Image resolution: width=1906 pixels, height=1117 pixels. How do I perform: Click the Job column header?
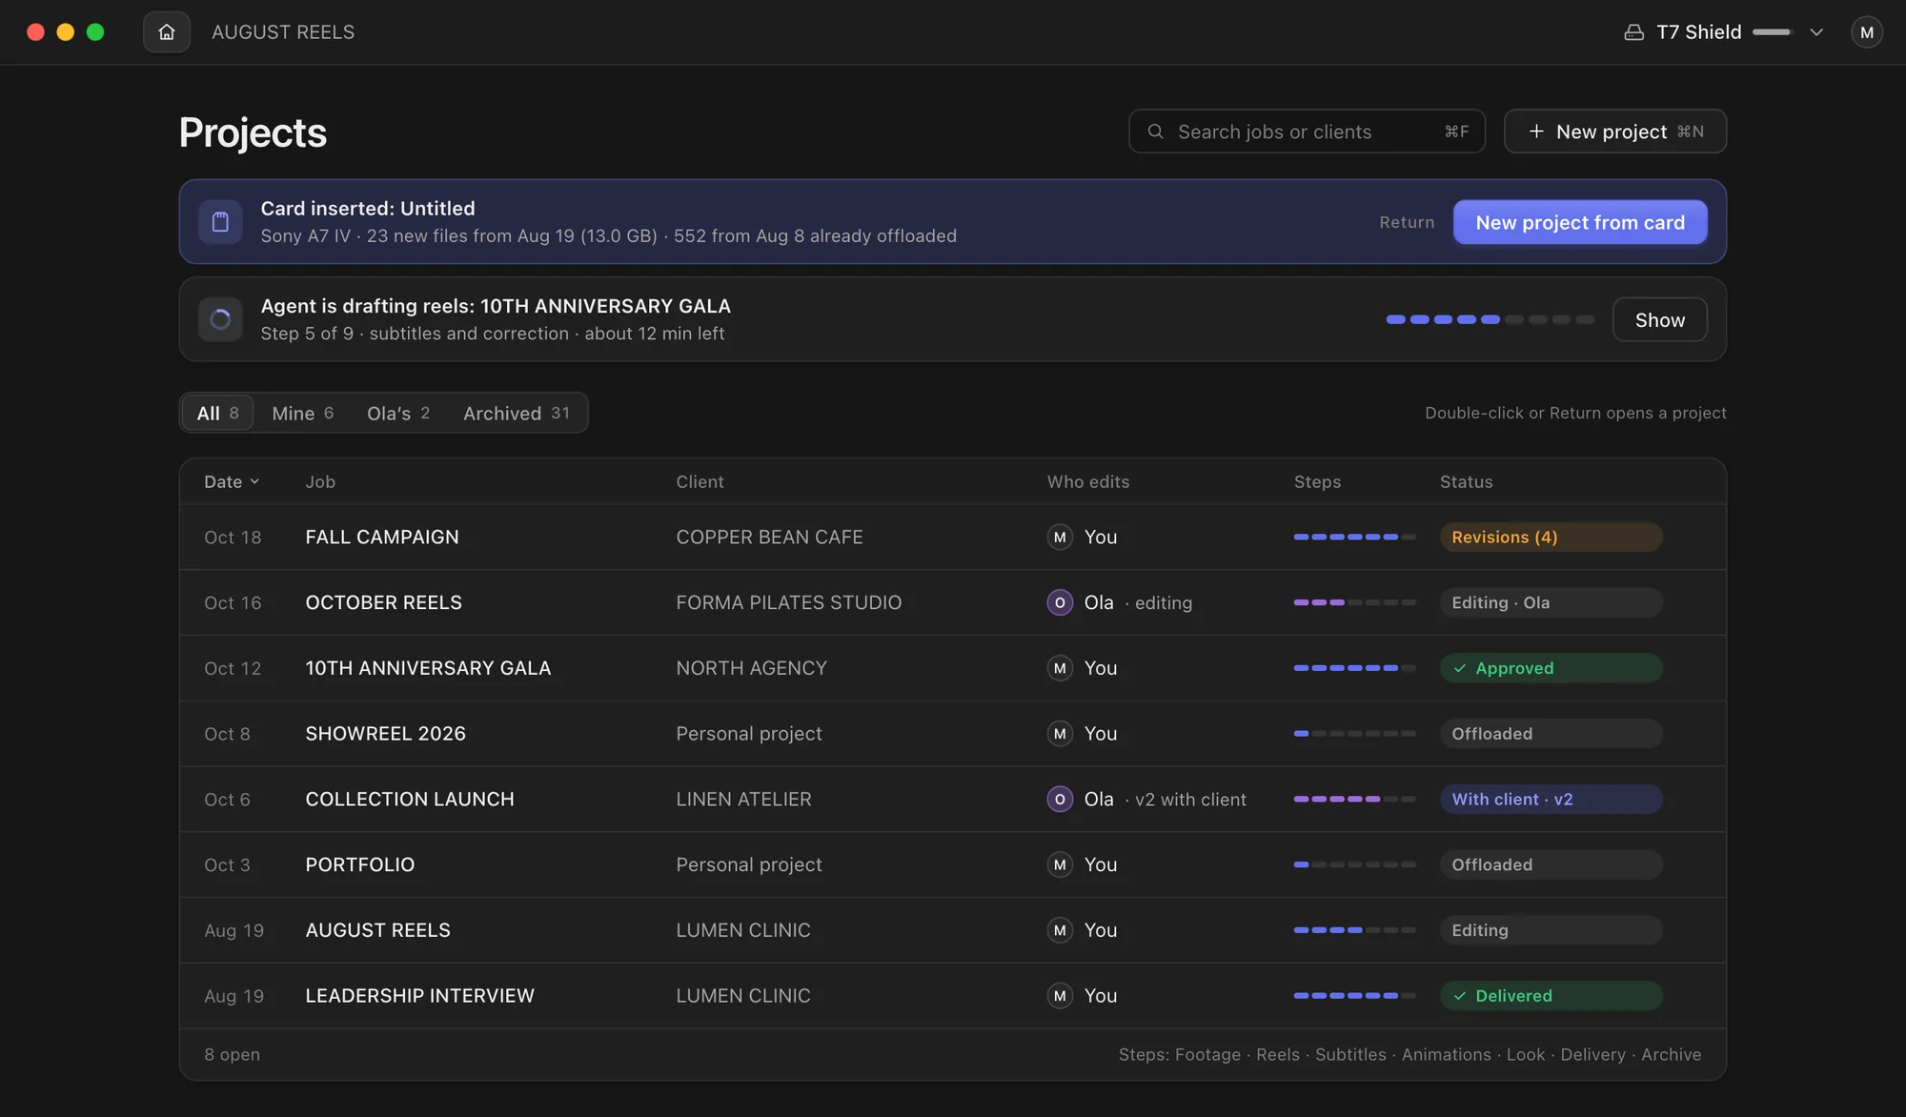click(320, 482)
